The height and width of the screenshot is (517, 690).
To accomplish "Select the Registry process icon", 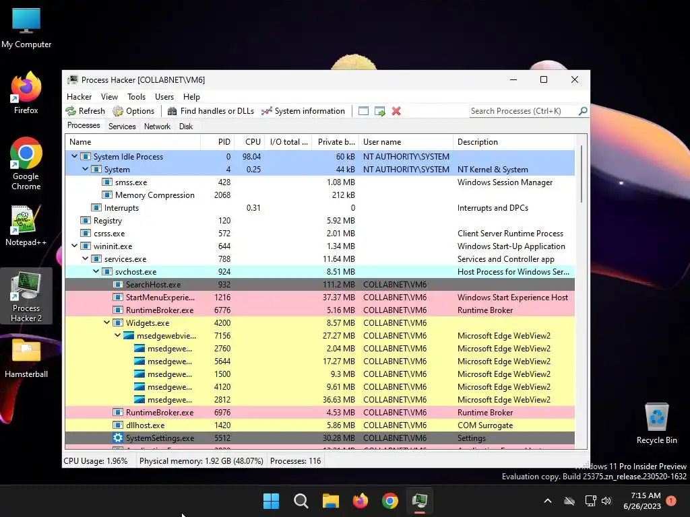I will click(x=86, y=220).
